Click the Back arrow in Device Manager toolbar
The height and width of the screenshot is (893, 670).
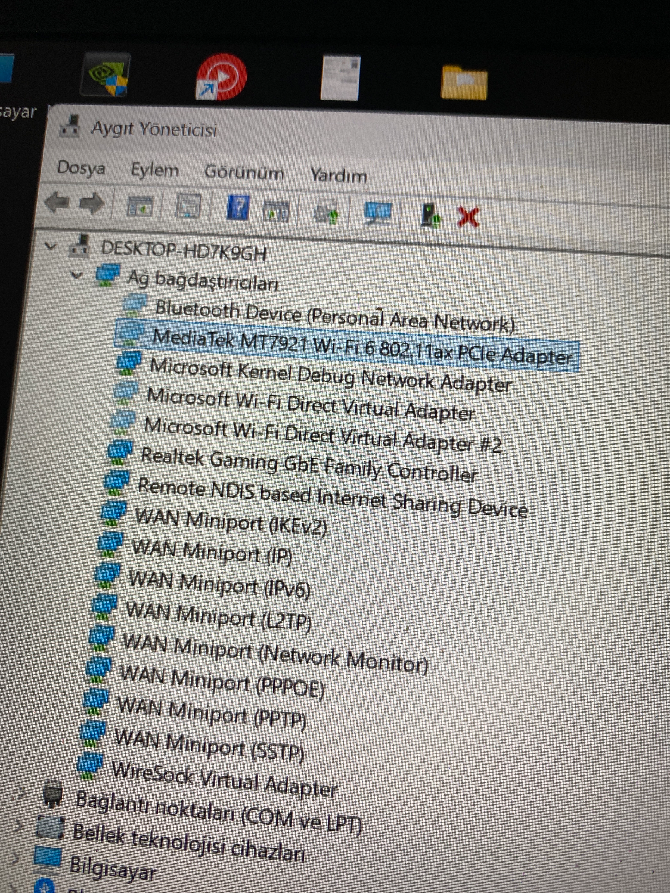tap(57, 203)
